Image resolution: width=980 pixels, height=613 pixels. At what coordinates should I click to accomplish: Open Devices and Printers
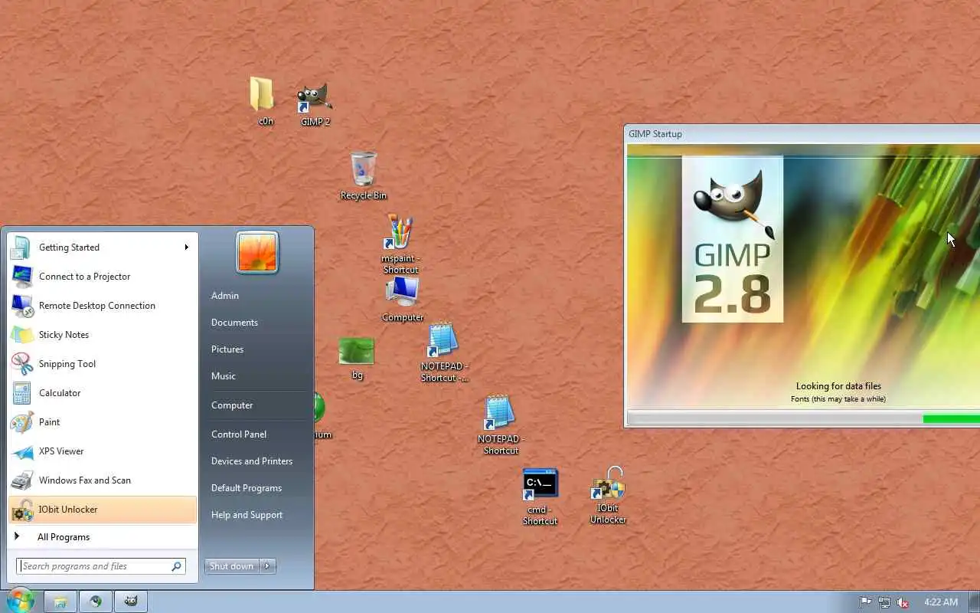click(257, 461)
